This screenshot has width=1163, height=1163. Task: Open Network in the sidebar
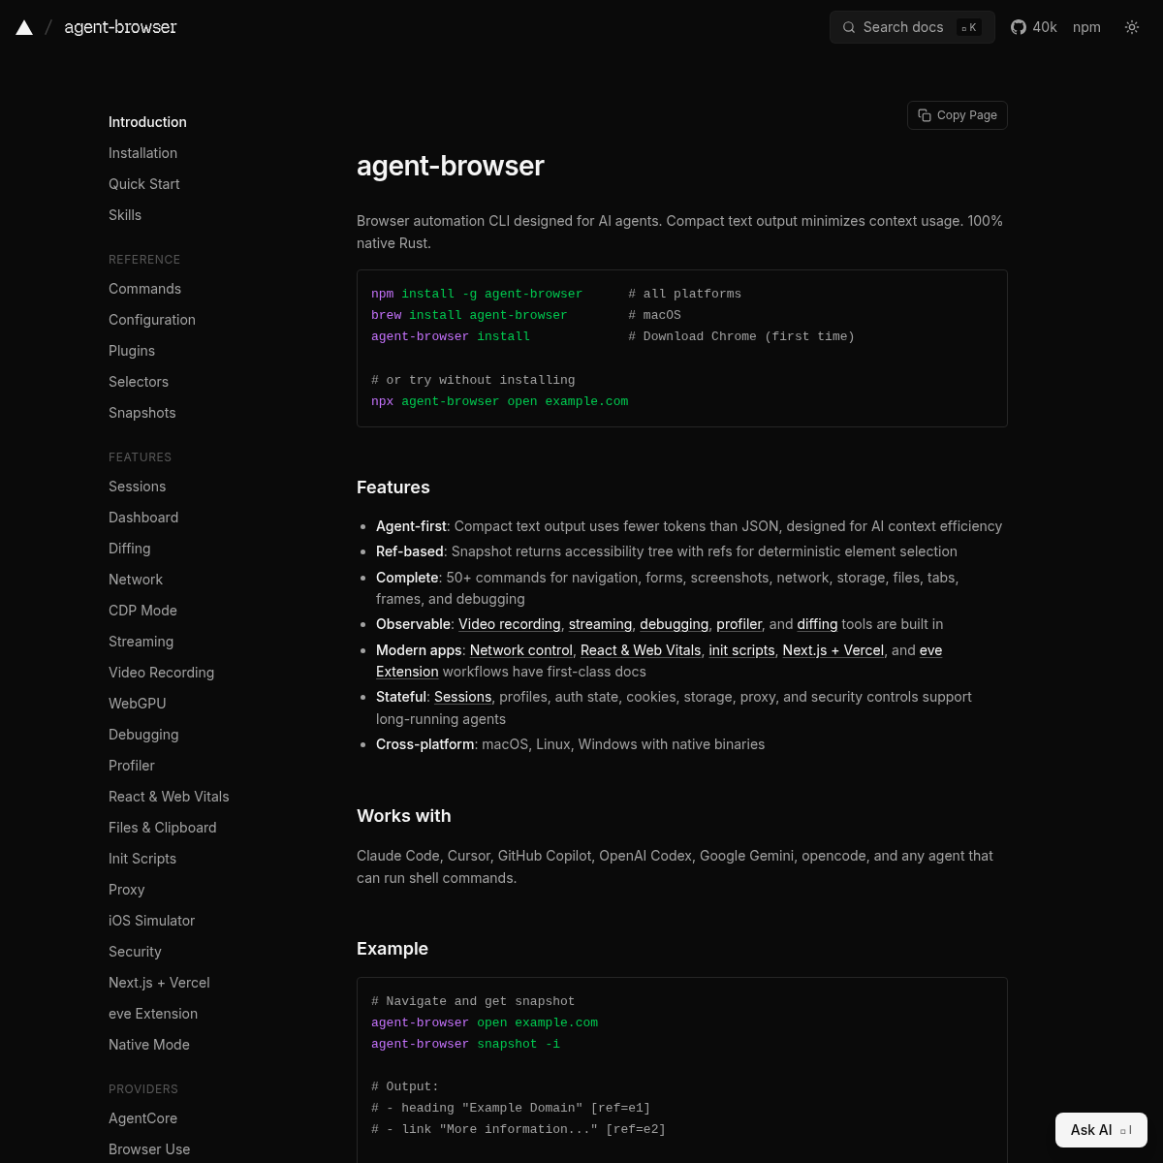(136, 580)
